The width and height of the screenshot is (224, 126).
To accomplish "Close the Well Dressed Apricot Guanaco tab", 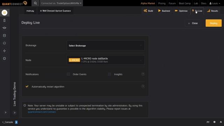I will (41, 11).
